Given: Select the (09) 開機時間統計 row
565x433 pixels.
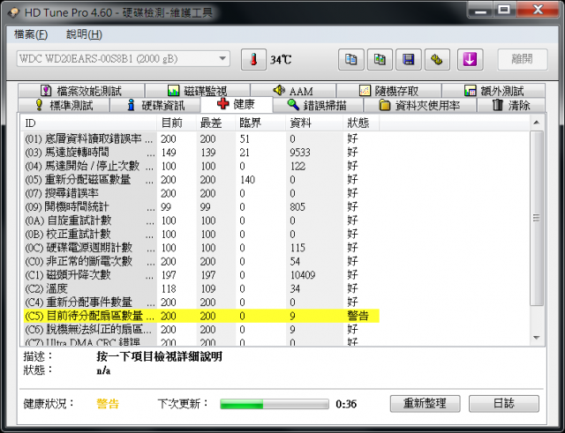Looking at the screenshot, I should coord(201,207).
